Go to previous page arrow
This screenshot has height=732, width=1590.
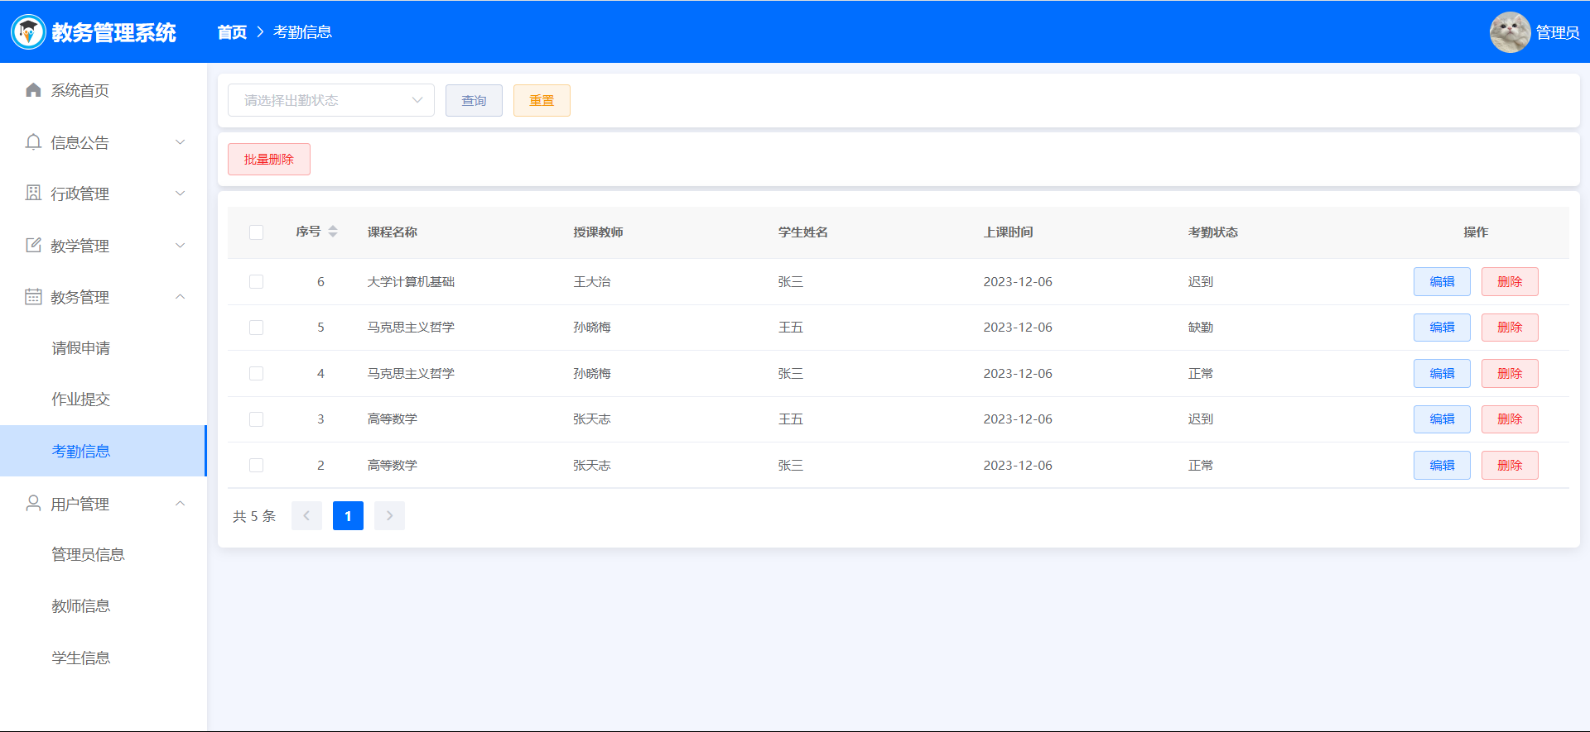[x=306, y=515]
